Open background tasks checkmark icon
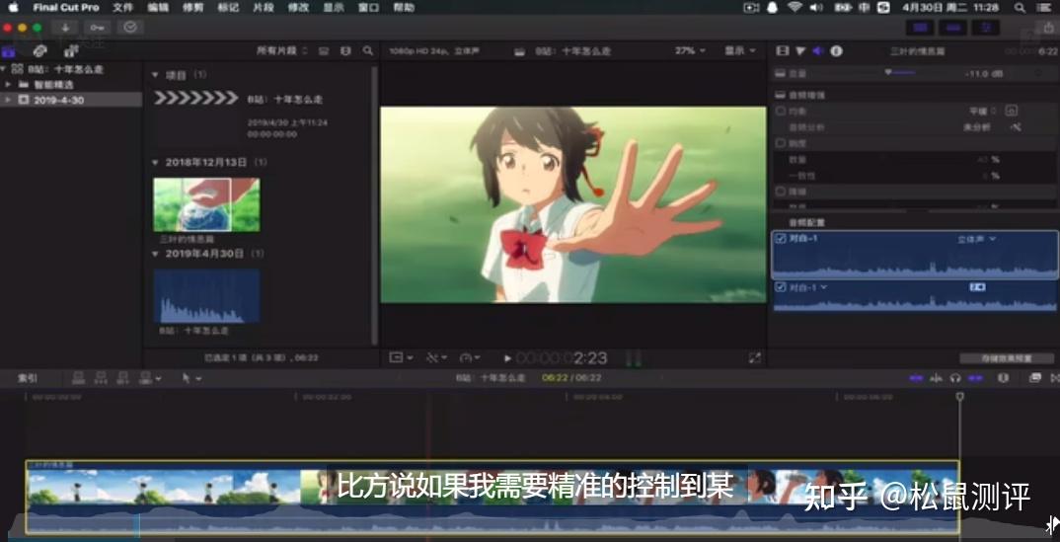This screenshot has height=542, width=1060. tap(130, 28)
